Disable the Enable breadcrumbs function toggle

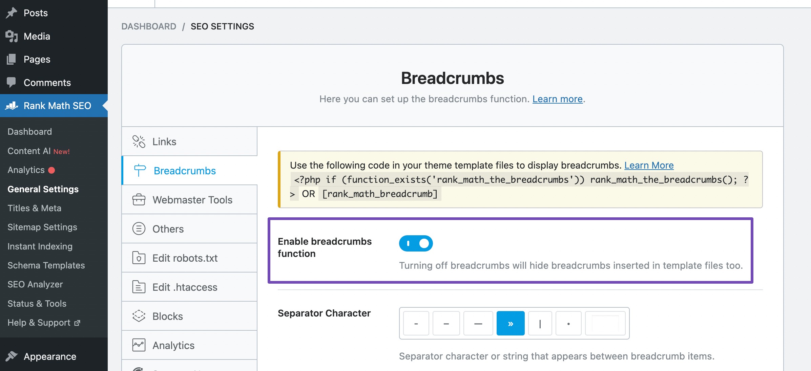coord(416,243)
